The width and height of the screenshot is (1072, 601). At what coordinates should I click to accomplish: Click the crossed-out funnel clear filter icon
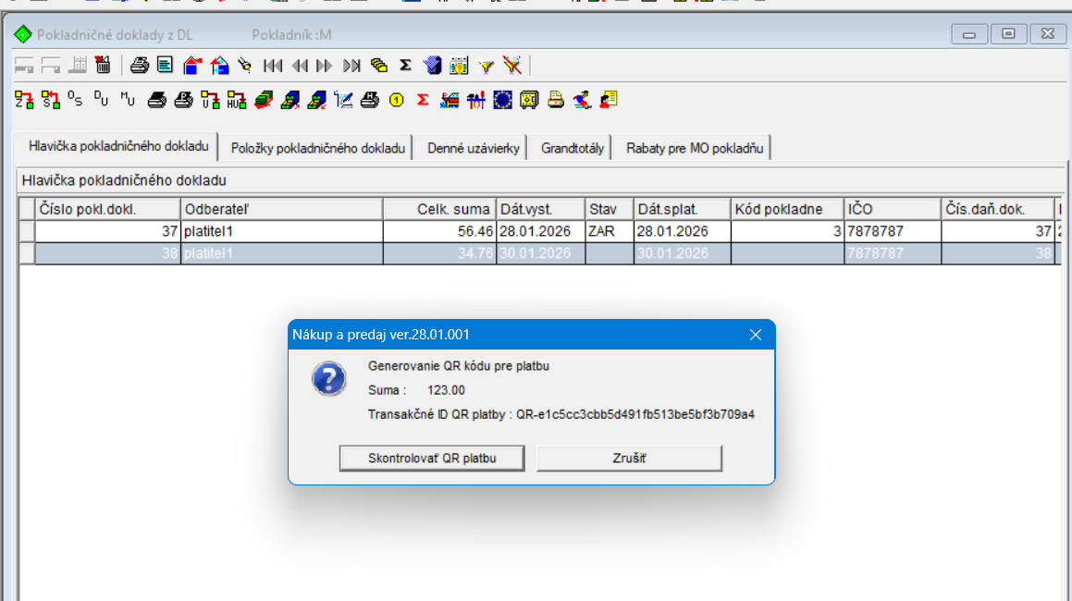point(512,66)
